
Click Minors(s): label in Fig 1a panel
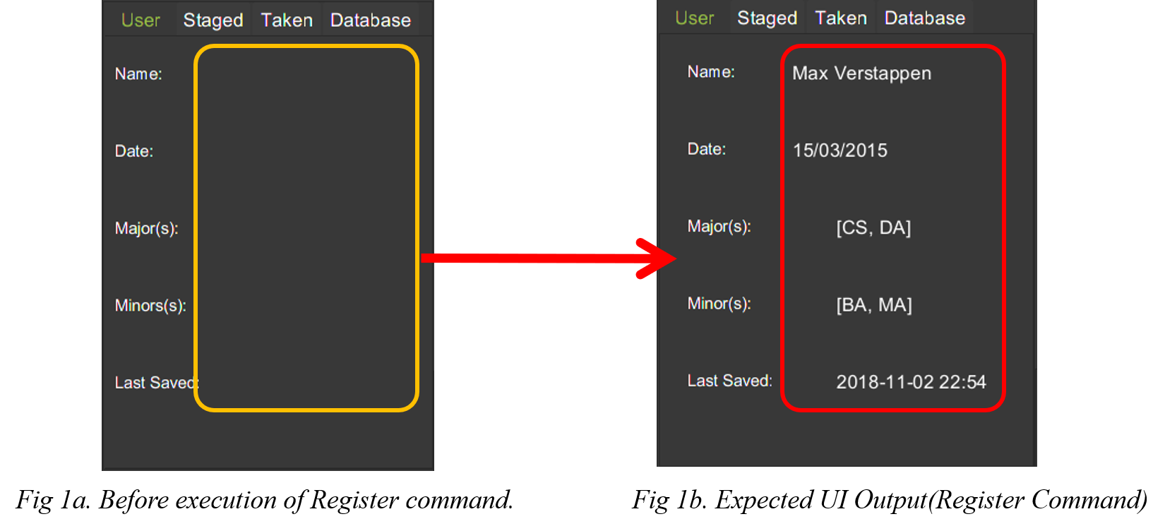pyautogui.click(x=150, y=306)
